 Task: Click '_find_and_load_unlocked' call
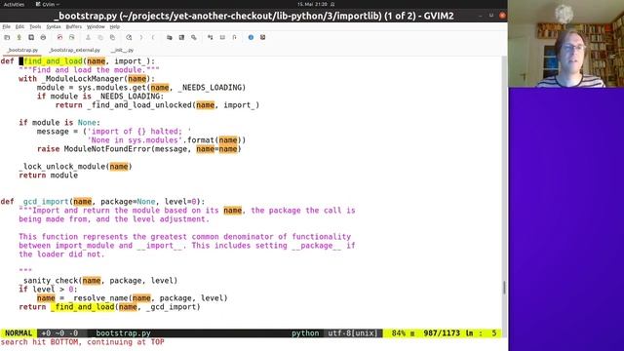tap(139, 105)
